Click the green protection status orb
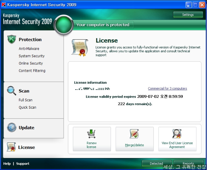 pyautogui.click(x=64, y=25)
